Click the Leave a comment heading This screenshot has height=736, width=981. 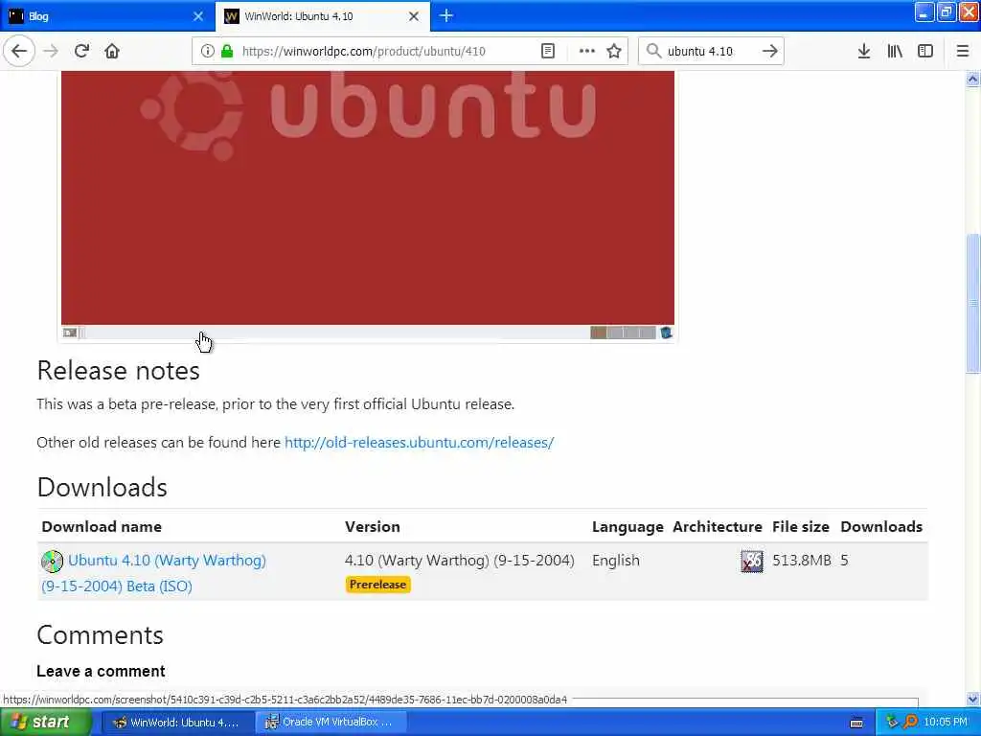click(101, 671)
